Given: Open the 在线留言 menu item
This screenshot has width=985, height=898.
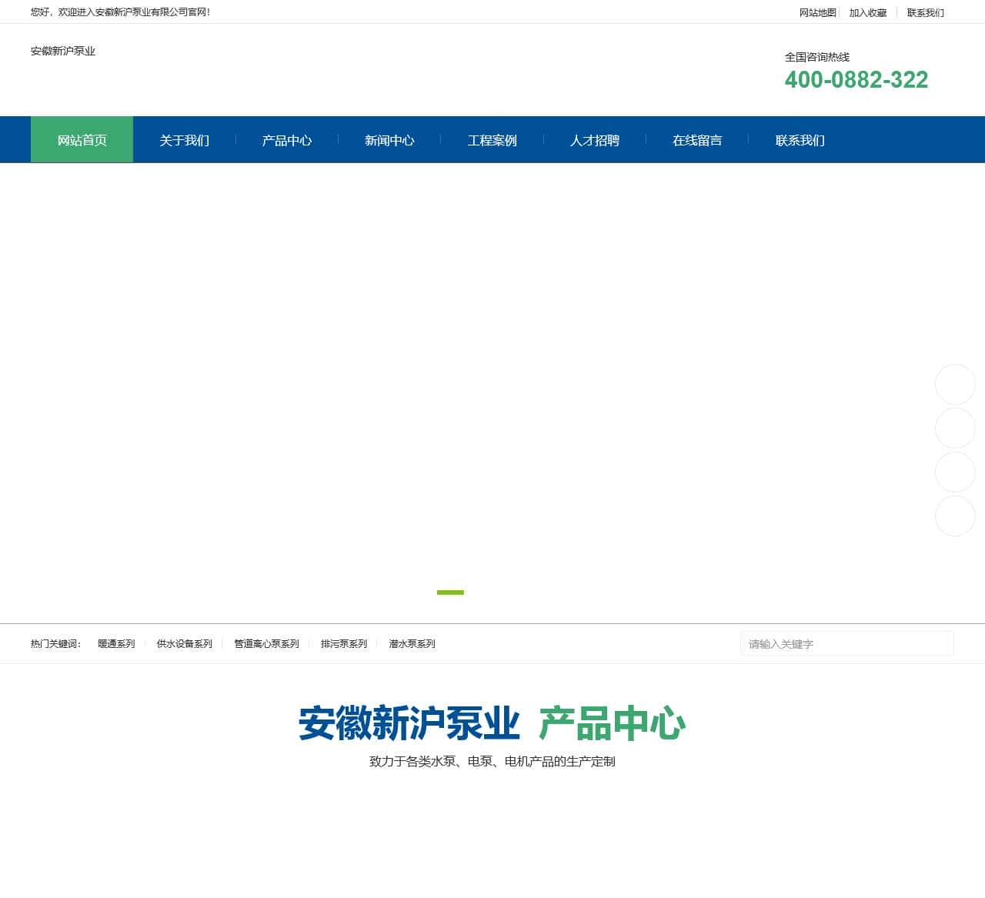Looking at the screenshot, I should (x=697, y=139).
